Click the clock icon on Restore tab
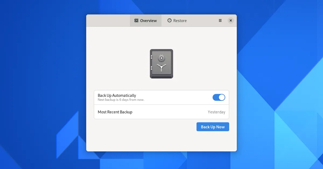Screen dimensions: 323x169 [169, 21]
